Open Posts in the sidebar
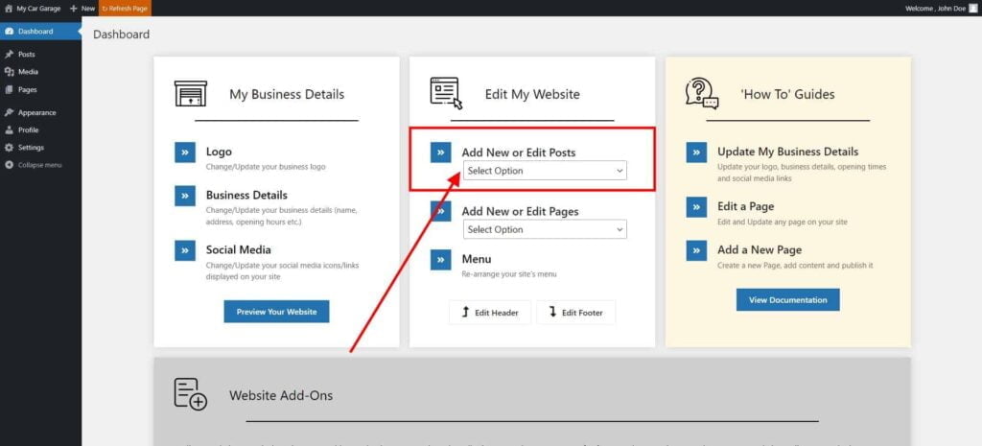Image resolution: width=982 pixels, height=446 pixels. pos(26,55)
